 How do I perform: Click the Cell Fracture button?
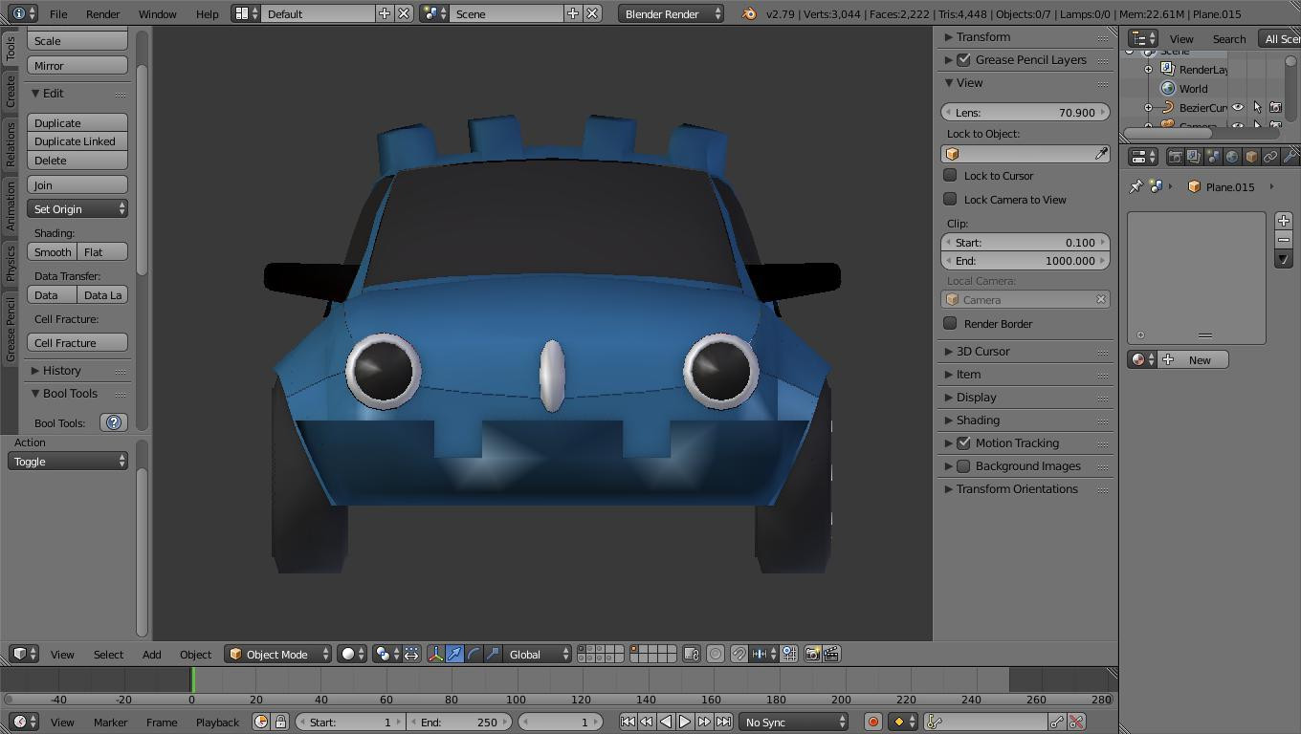77,342
